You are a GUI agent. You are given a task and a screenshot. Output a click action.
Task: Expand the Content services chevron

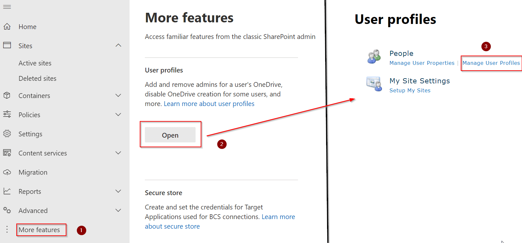point(118,153)
